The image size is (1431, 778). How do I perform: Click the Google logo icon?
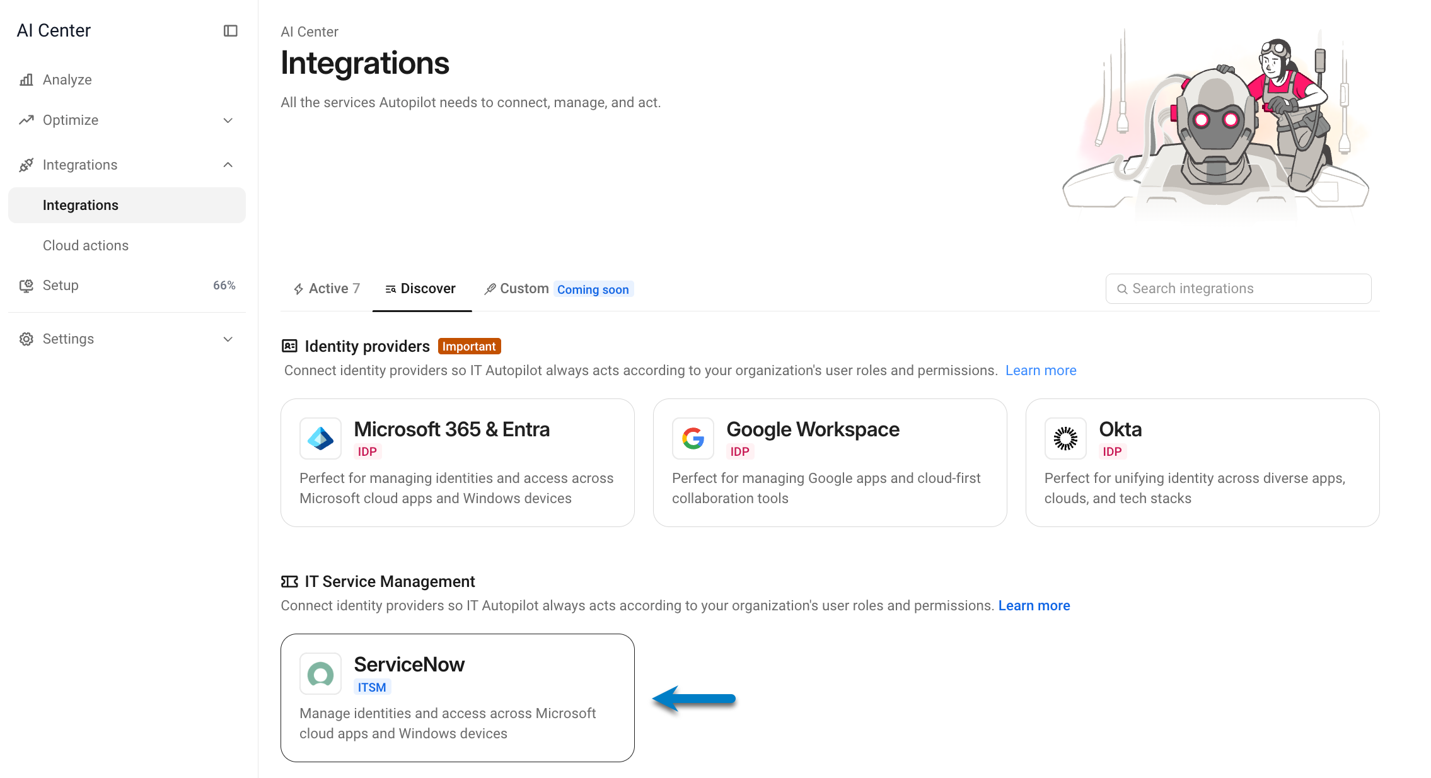pyautogui.click(x=693, y=439)
